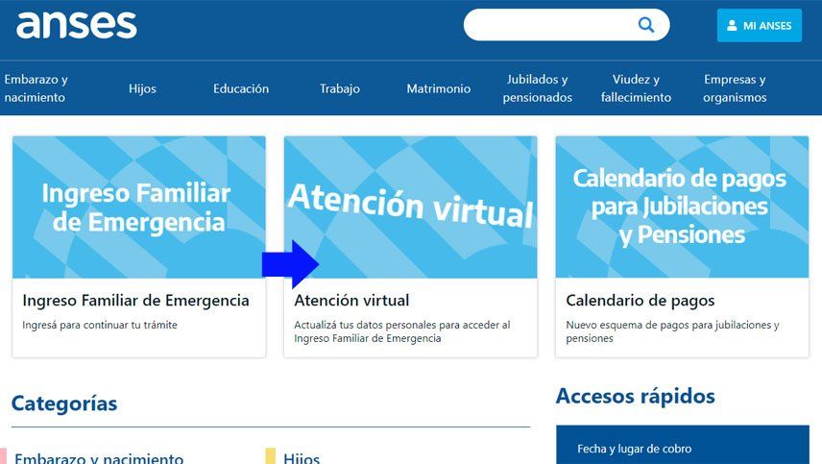Click the search magnifier icon
The image size is (822, 464).
coord(646,25)
